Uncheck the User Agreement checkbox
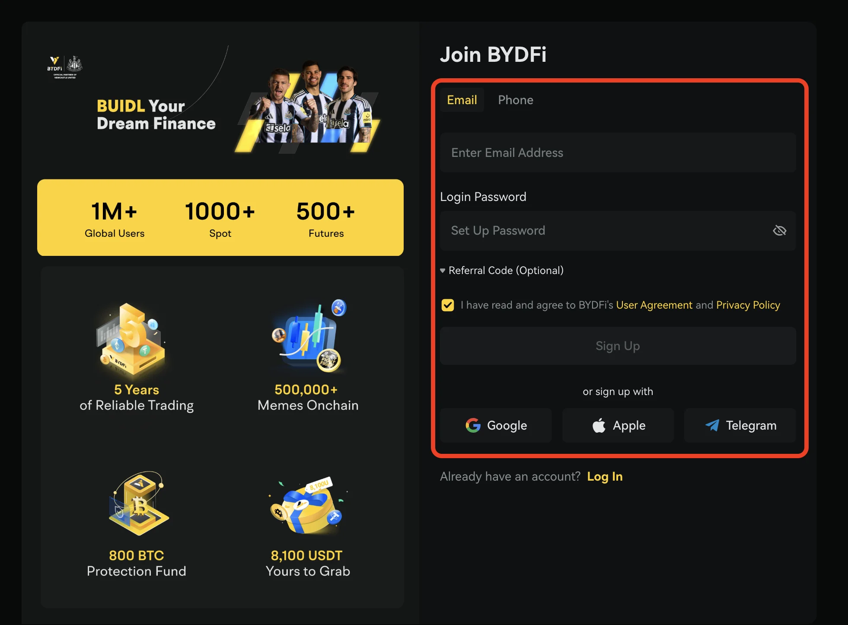 448,305
